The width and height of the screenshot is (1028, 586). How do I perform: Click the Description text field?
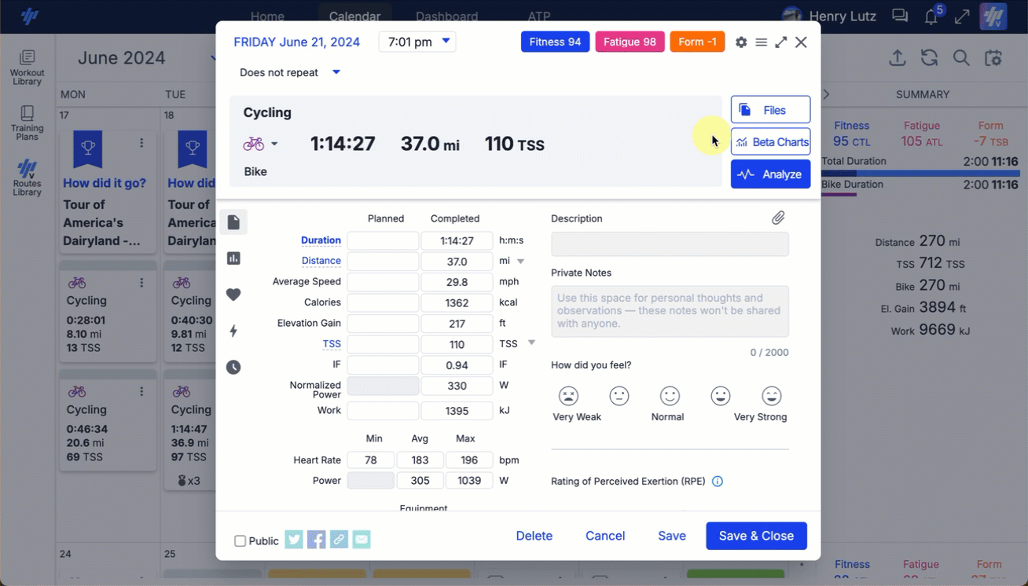(670, 244)
